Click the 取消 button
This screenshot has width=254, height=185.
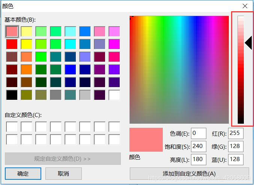click(x=63, y=173)
